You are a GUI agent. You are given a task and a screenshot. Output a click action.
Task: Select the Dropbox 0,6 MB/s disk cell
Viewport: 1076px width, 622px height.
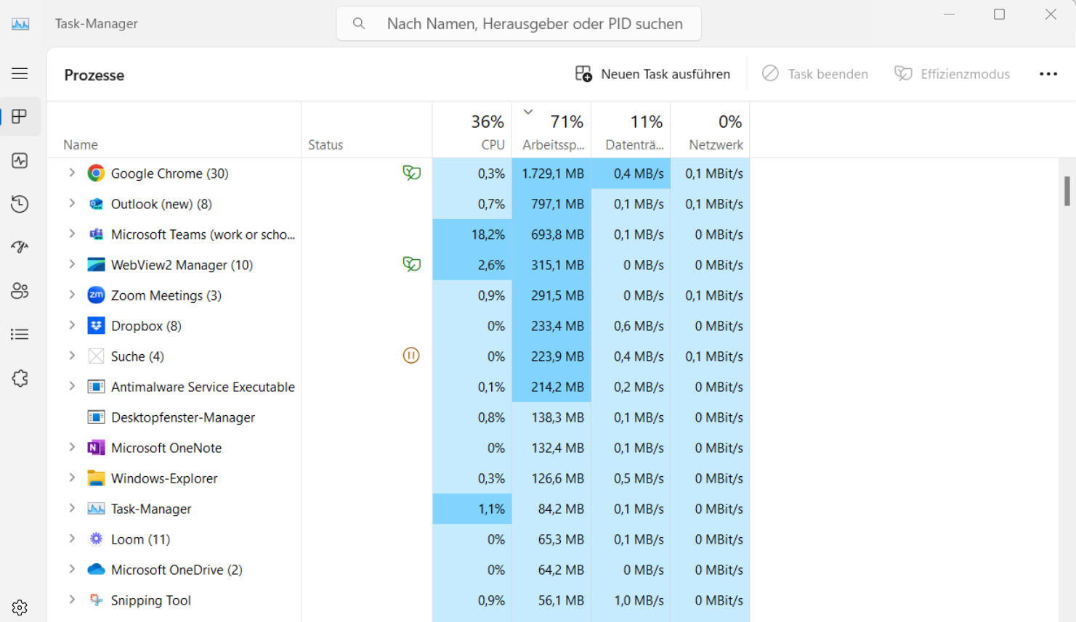click(631, 326)
